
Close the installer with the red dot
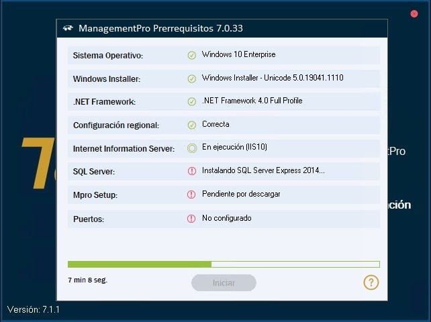pyautogui.click(x=414, y=13)
